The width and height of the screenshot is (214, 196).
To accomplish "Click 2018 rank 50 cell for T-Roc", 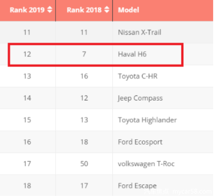I will coord(84,164).
